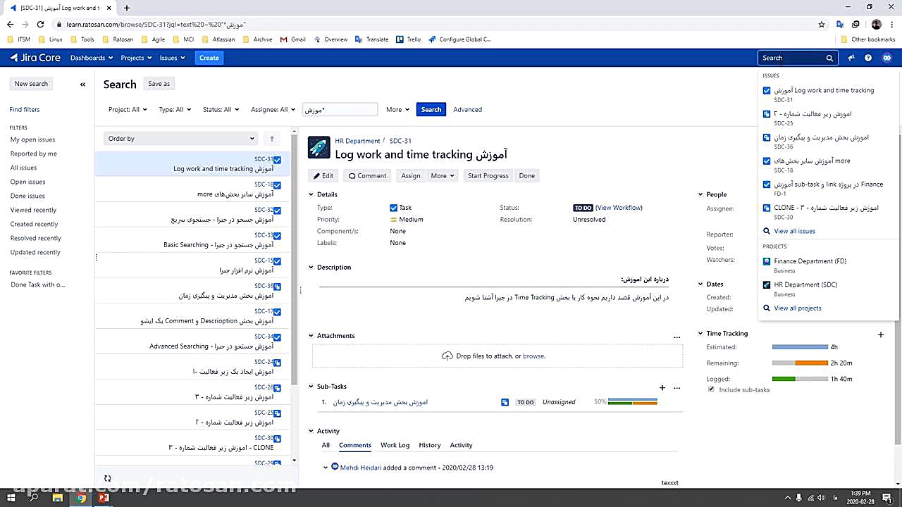The width and height of the screenshot is (902, 507).
Task: Click the Remaining 2h 20m time bar
Action: (x=800, y=363)
